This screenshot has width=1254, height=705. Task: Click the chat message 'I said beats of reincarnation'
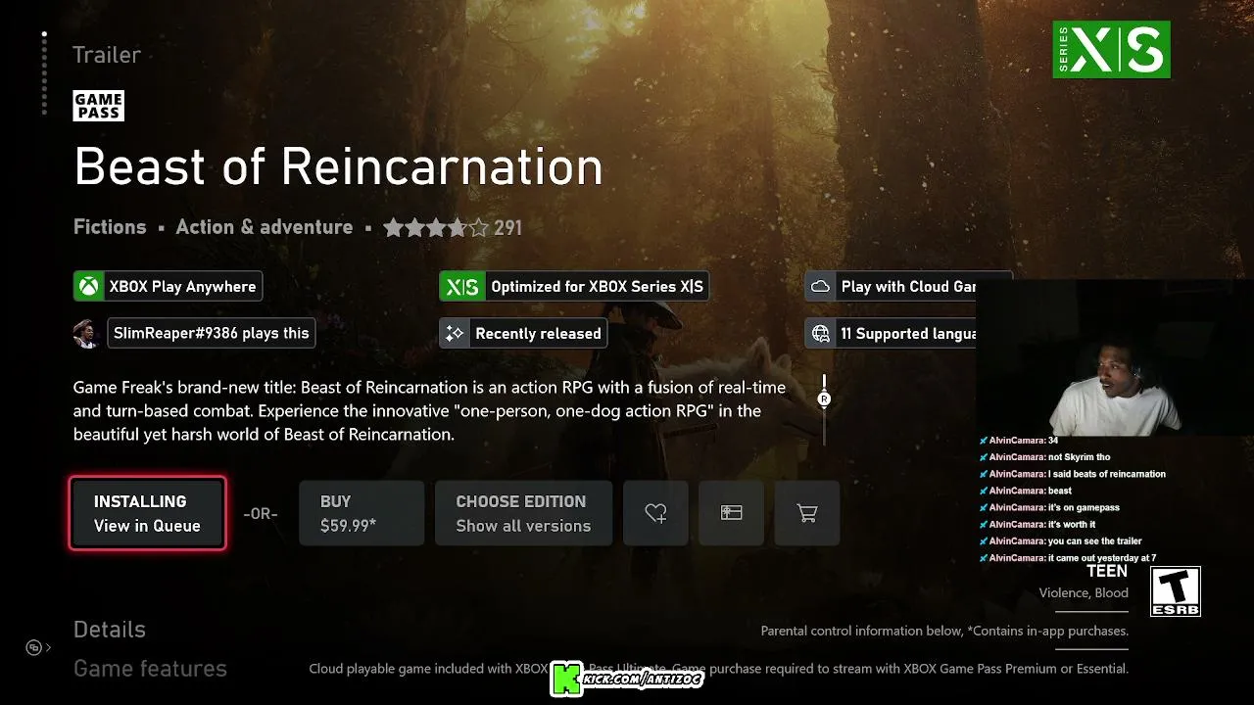(1107, 474)
